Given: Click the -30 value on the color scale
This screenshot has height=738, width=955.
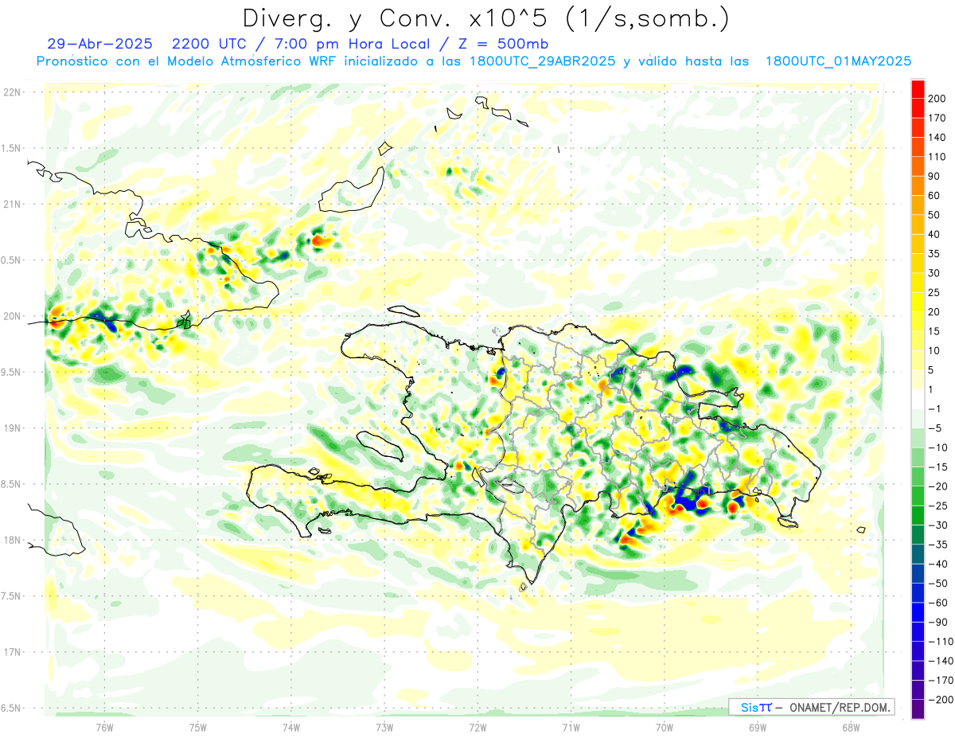Looking at the screenshot, I should (x=937, y=525).
